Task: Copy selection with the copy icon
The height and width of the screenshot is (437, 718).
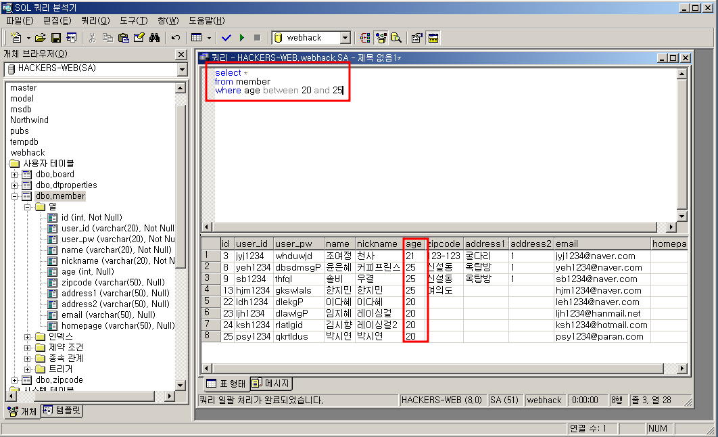Action: (x=107, y=38)
